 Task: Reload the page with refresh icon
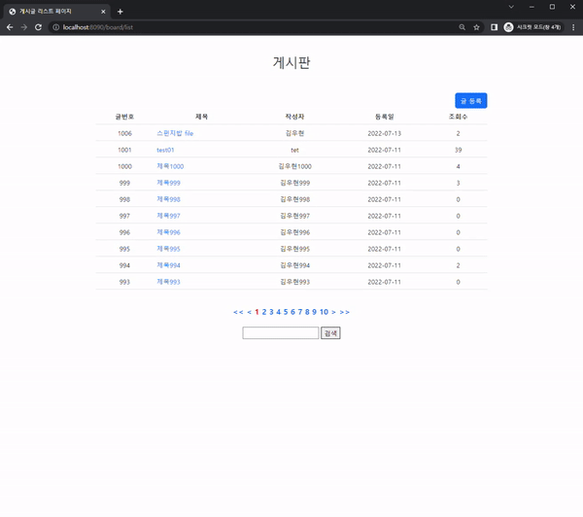(38, 27)
